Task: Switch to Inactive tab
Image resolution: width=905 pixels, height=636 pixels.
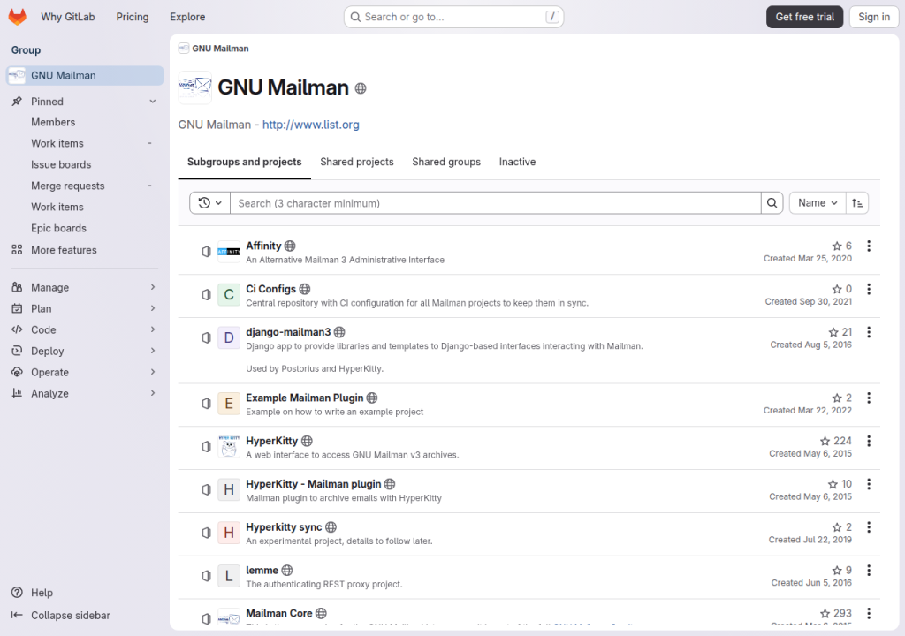Action: 517,163
